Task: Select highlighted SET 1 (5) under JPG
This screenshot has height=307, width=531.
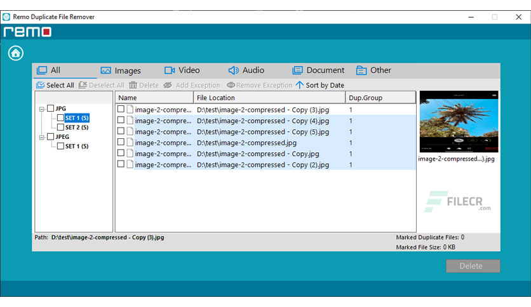Action: (77, 118)
